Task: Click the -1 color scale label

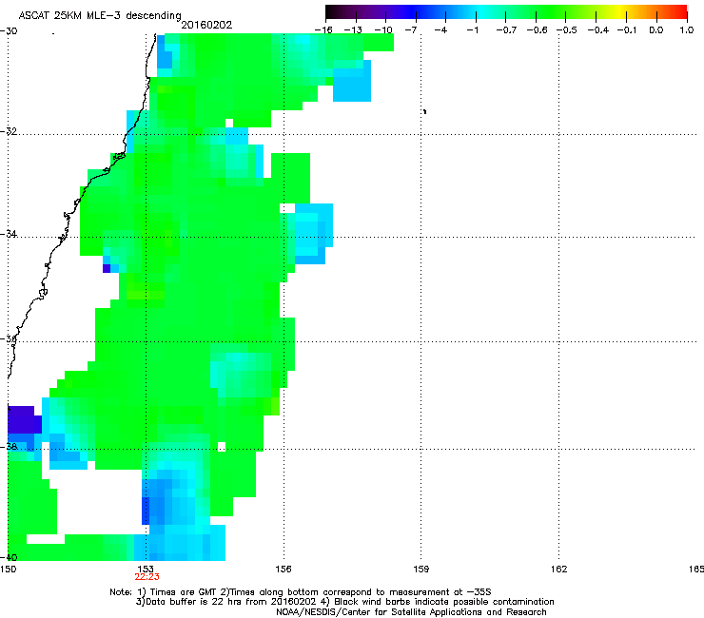Action: click(x=472, y=30)
